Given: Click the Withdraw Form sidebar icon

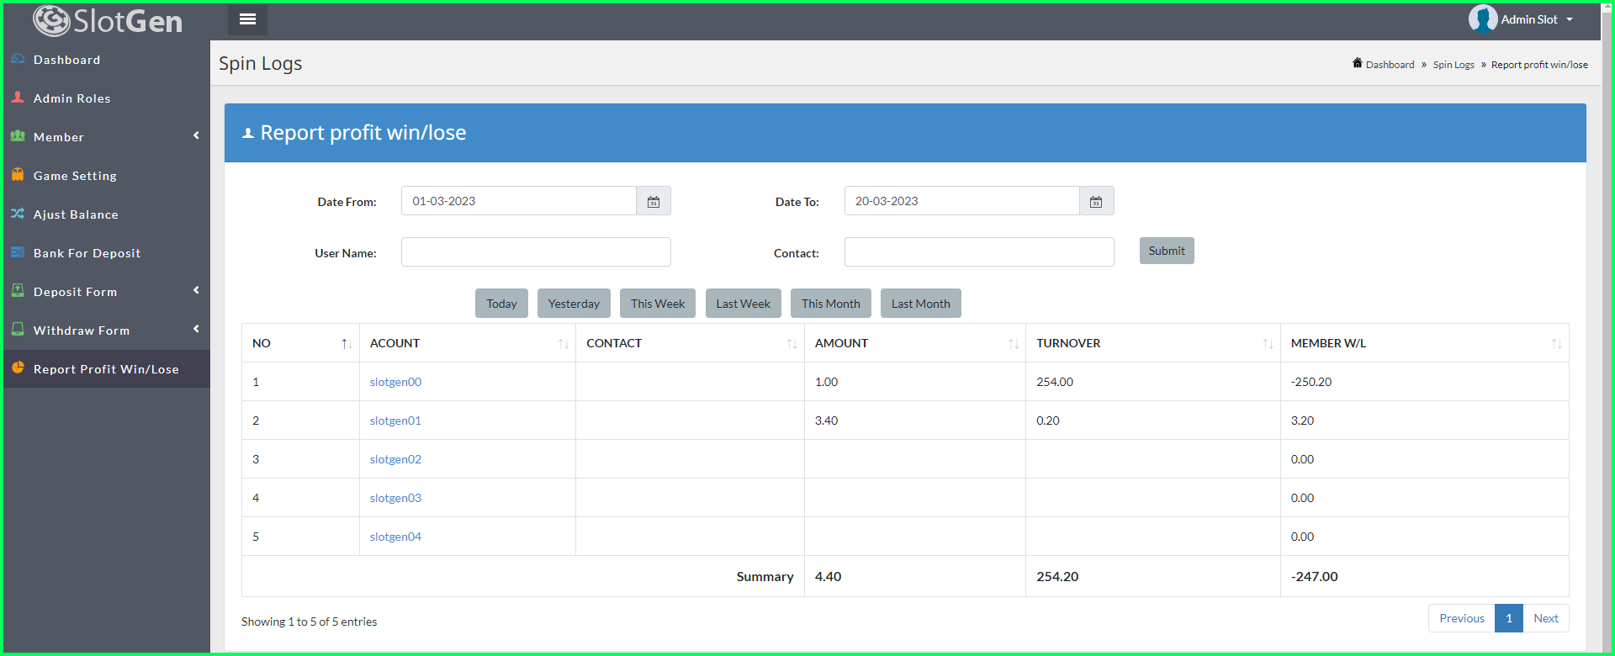Looking at the screenshot, I should (x=18, y=330).
